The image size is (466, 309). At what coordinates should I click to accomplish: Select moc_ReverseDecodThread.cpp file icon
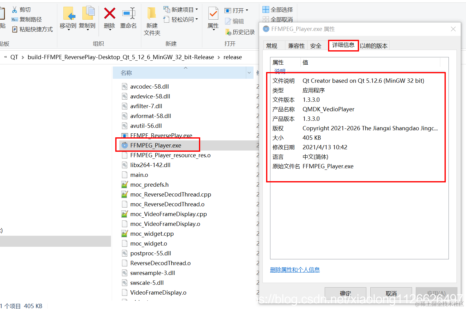click(x=124, y=194)
